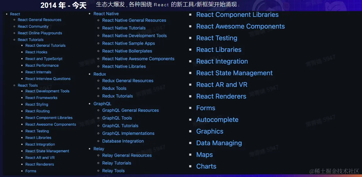Image resolution: width=362 pixels, height=177 pixels.
Task: Open the React and TypeScript link
Action: coord(44,59)
